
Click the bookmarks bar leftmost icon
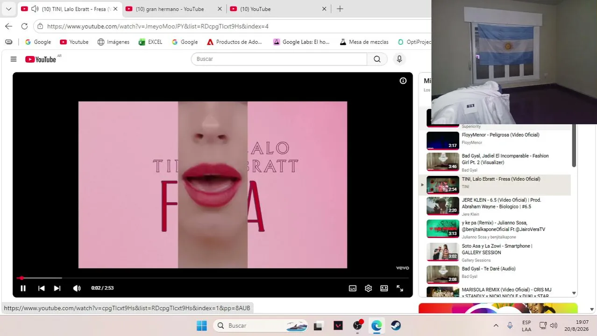(8, 42)
